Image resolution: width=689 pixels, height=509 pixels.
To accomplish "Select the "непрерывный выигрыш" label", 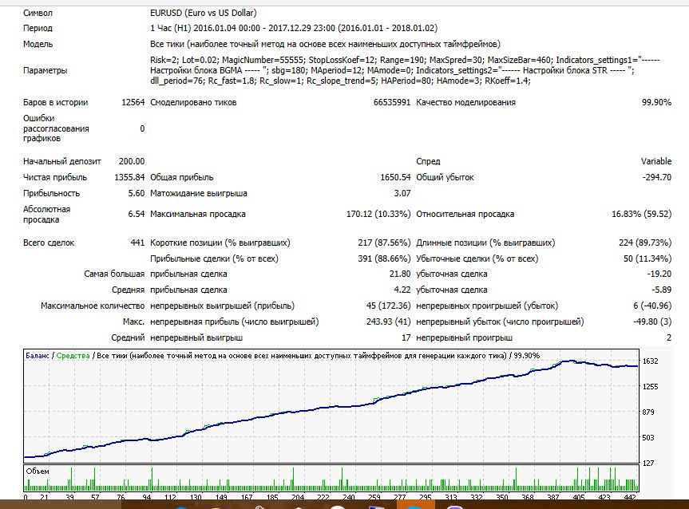I will point(196,337).
